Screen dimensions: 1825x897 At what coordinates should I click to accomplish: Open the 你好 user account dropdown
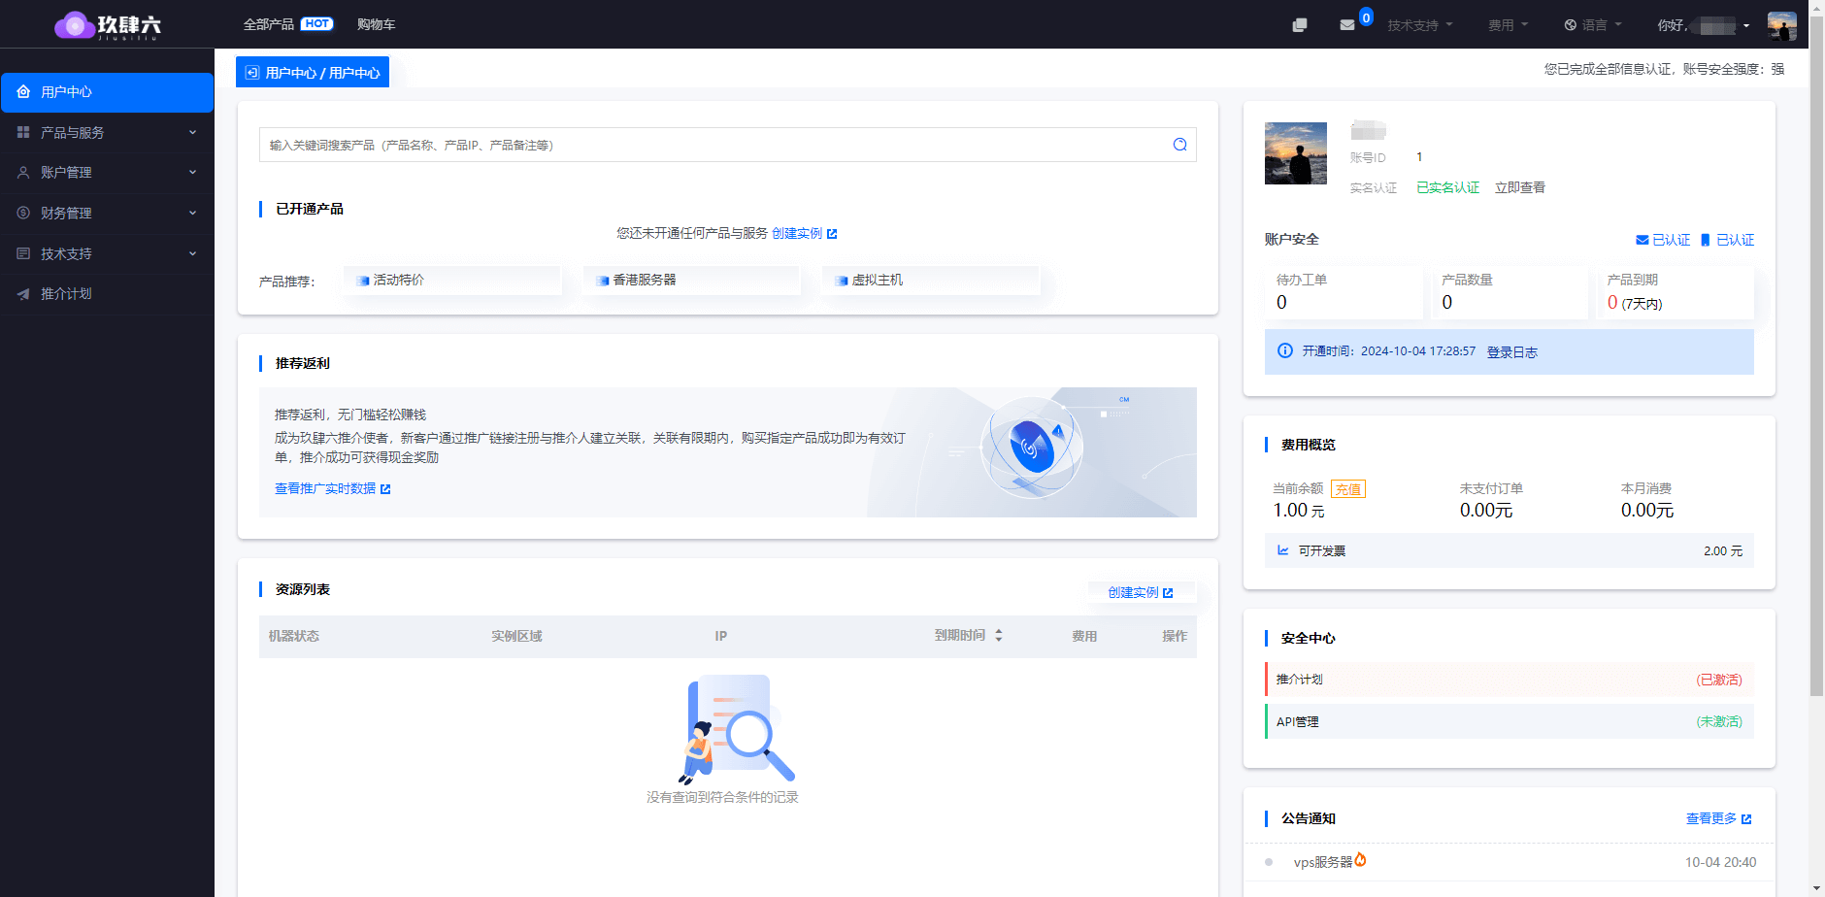pos(1704,25)
